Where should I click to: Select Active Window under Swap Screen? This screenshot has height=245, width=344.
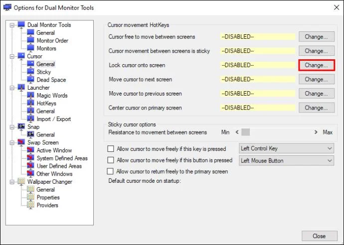[54, 150]
